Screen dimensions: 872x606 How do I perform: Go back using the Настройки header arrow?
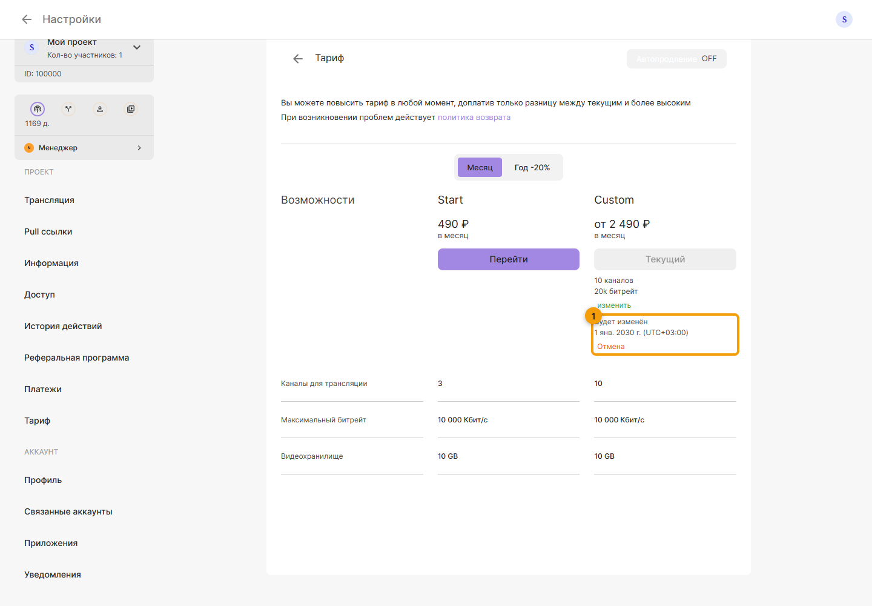pyautogui.click(x=27, y=19)
